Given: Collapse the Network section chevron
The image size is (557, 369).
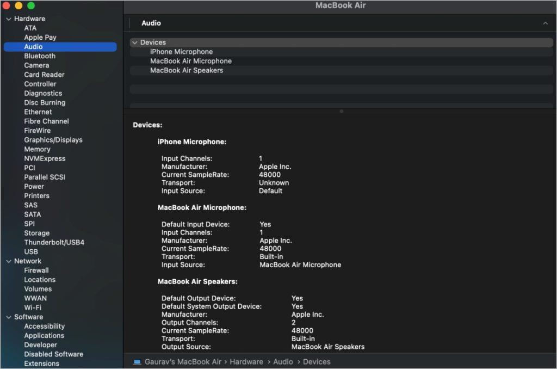Looking at the screenshot, I should [x=9, y=261].
